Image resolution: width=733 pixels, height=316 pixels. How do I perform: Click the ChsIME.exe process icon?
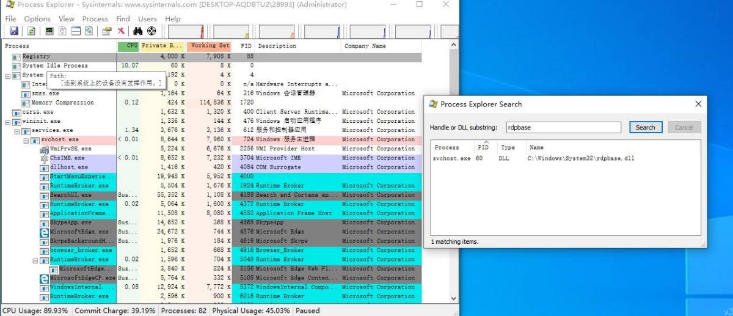44,158
